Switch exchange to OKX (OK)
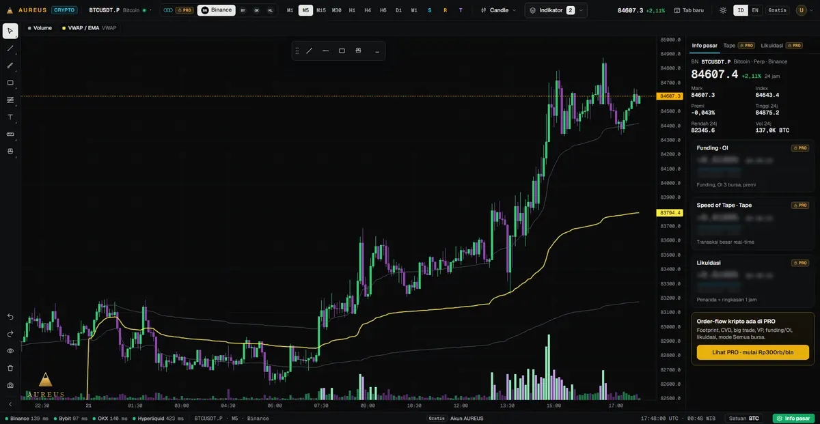The width and height of the screenshot is (820, 424). 257,10
